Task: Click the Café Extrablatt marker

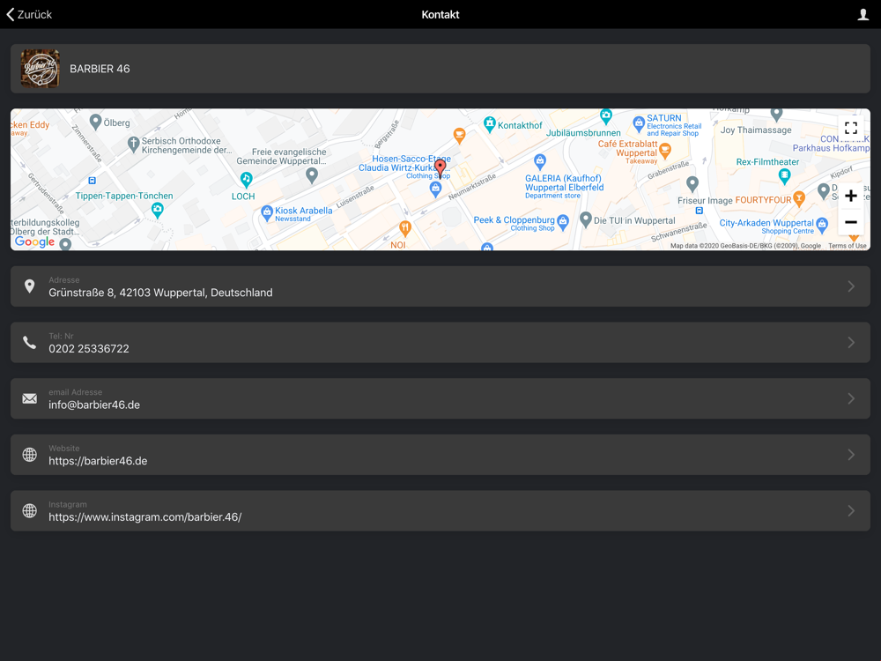Action: click(x=665, y=150)
